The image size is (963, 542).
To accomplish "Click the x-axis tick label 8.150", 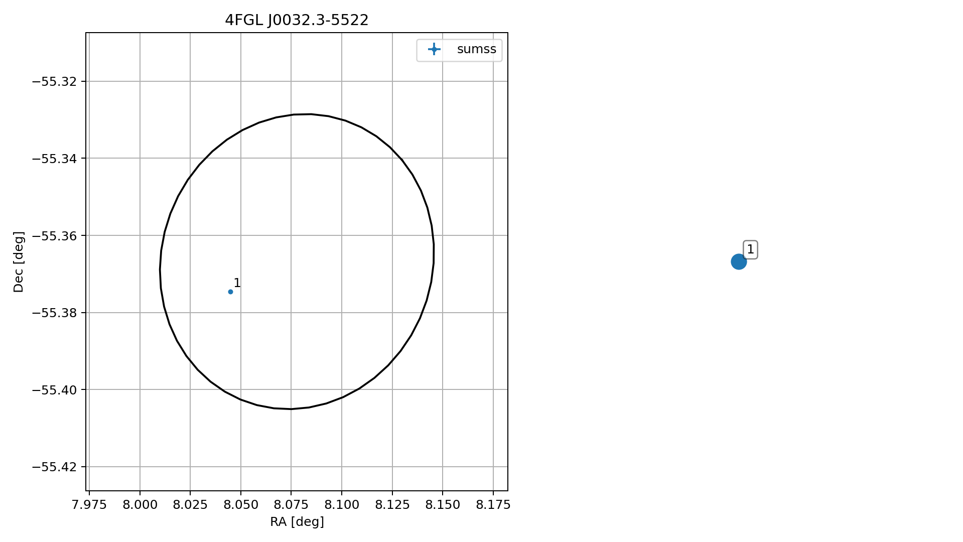I will tap(443, 505).
